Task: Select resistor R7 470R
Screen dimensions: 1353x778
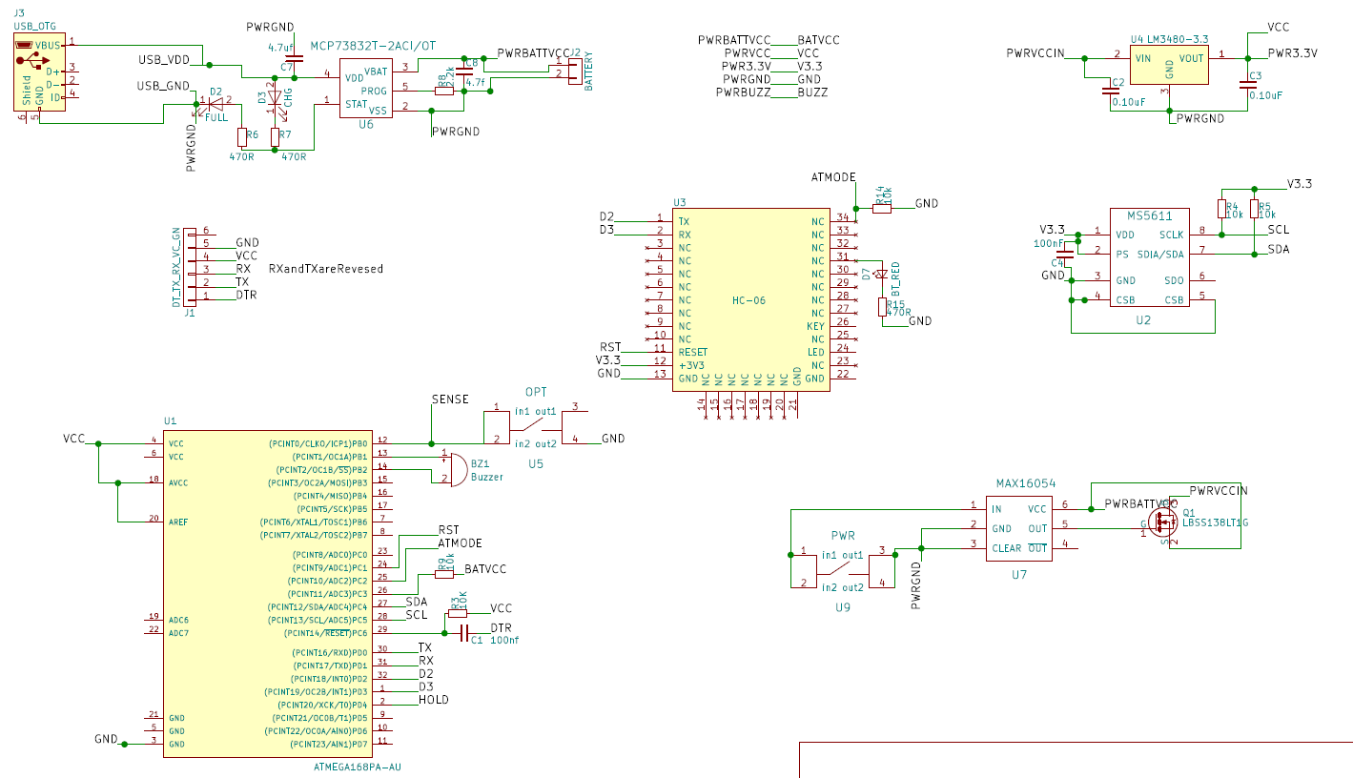Action: [x=275, y=137]
